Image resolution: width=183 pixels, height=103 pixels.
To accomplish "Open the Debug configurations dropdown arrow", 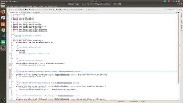I will [x=51, y=9].
